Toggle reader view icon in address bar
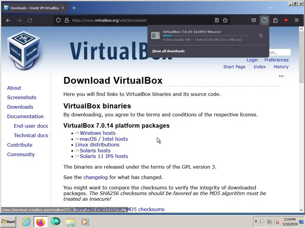The height and width of the screenshot is (228, 305). (217, 20)
